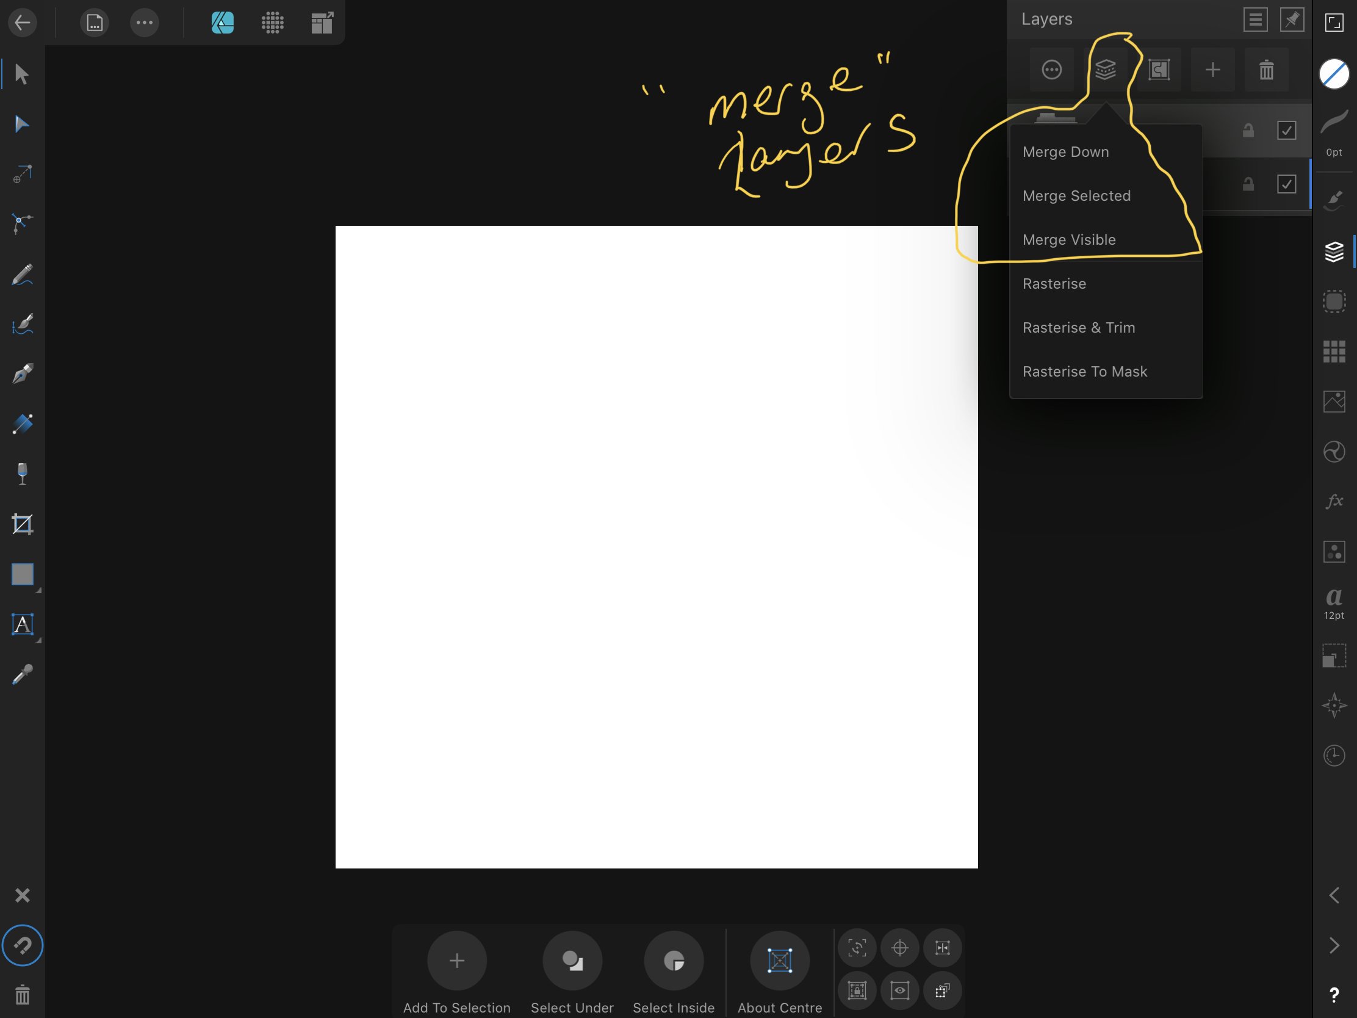Image resolution: width=1357 pixels, height=1018 pixels.
Task: Tap the Add To Selection button
Action: [456, 960]
